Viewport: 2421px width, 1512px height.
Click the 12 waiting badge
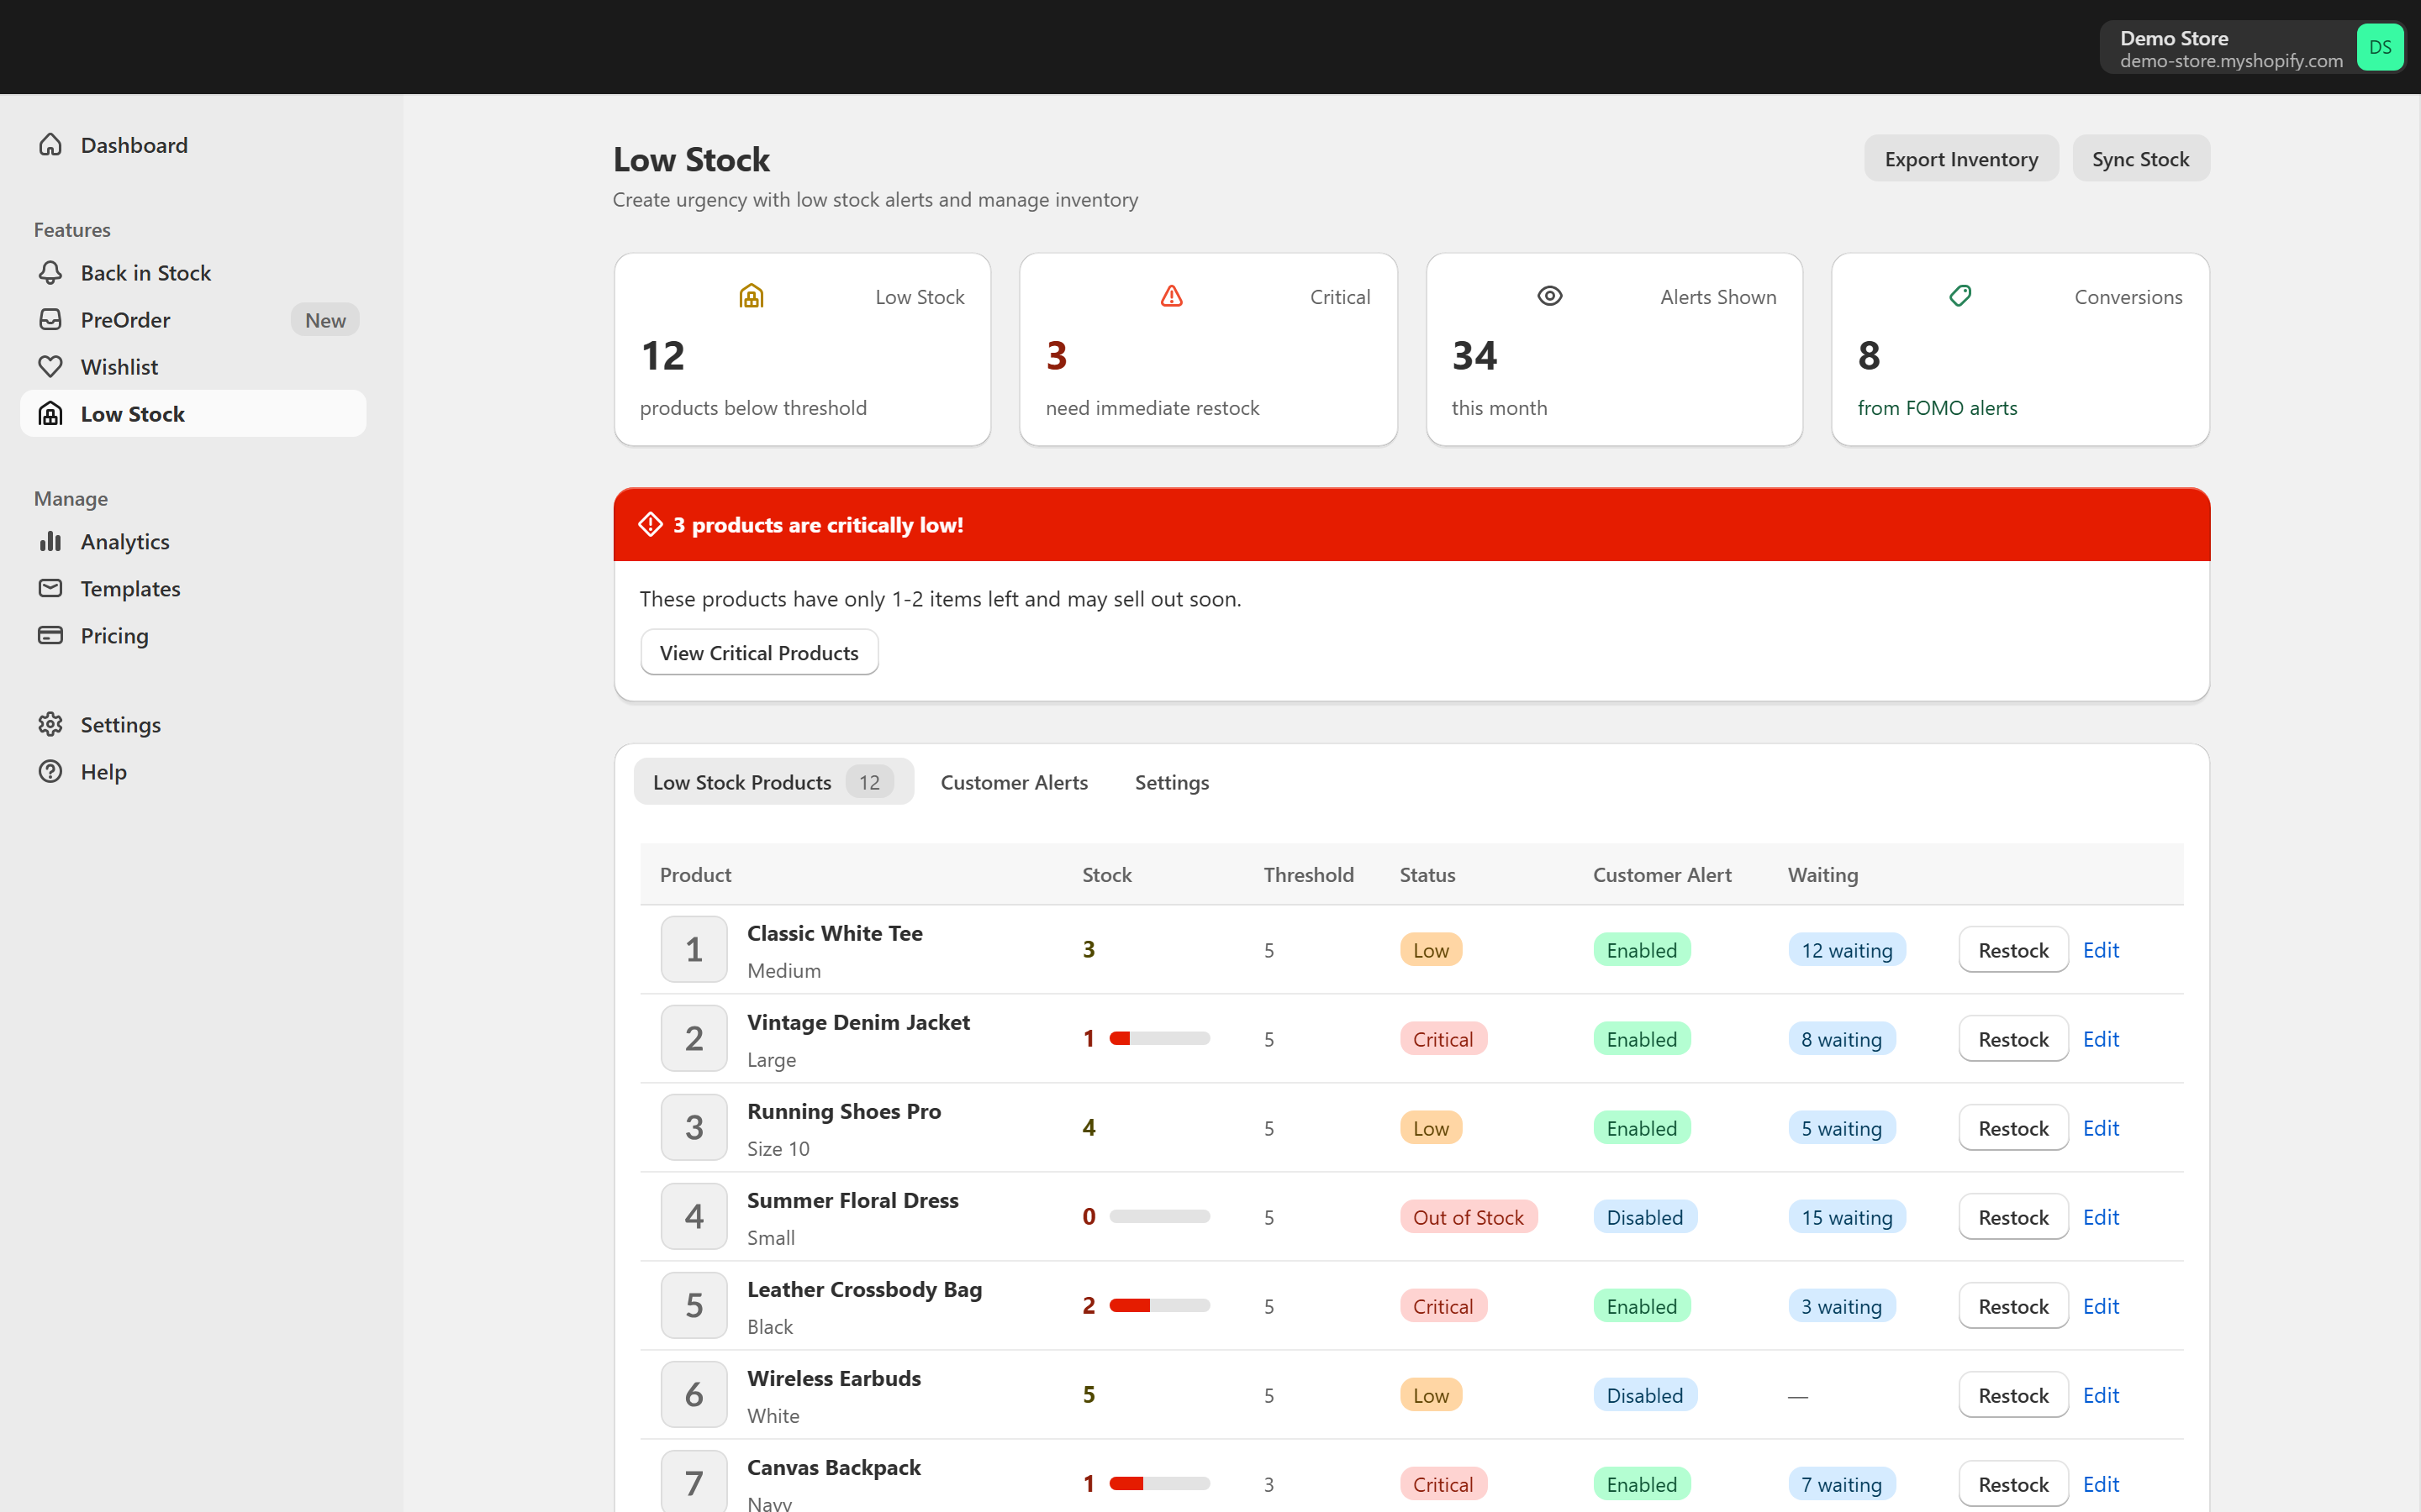click(1847, 950)
